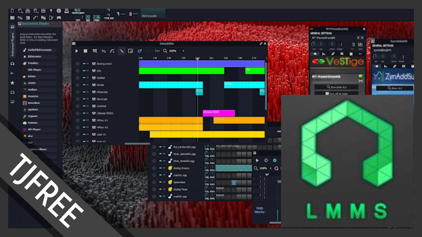This screenshot has height=237, width=422.
Task: Open track actions gear for HiHat Roll
Action: click(x=77, y=92)
